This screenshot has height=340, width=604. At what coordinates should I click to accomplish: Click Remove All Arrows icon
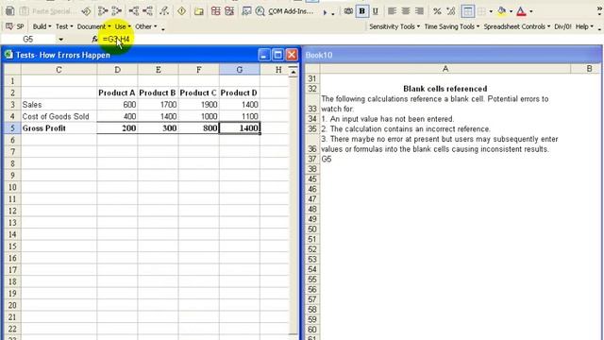pyautogui.click(x=164, y=11)
